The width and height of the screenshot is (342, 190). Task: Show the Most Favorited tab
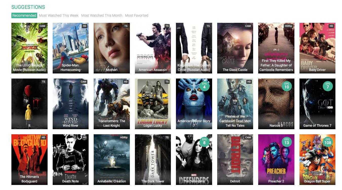click(137, 15)
